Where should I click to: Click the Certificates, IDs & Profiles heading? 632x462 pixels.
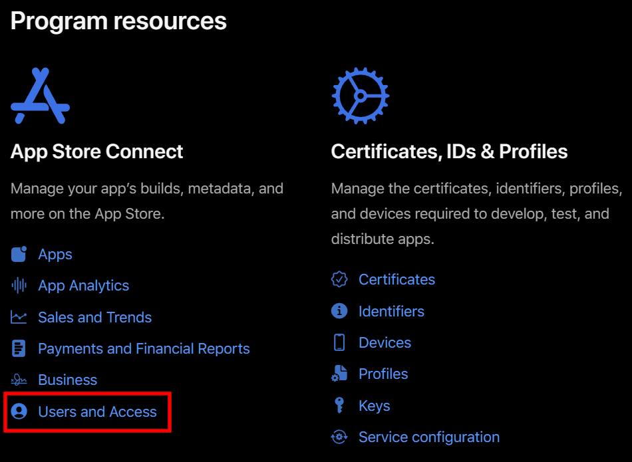point(450,152)
